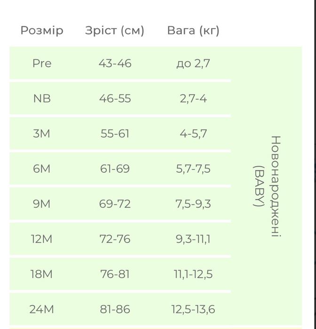This screenshot has width=316, height=329.
Task: Click the 9,3-11,1 weight value
Action: click(193, 239)
